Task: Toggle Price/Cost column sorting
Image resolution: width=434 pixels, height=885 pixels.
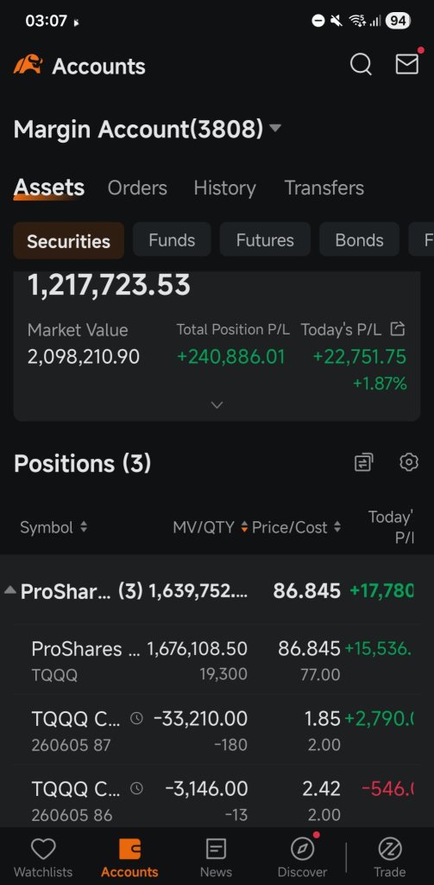Action: (297, 528)
